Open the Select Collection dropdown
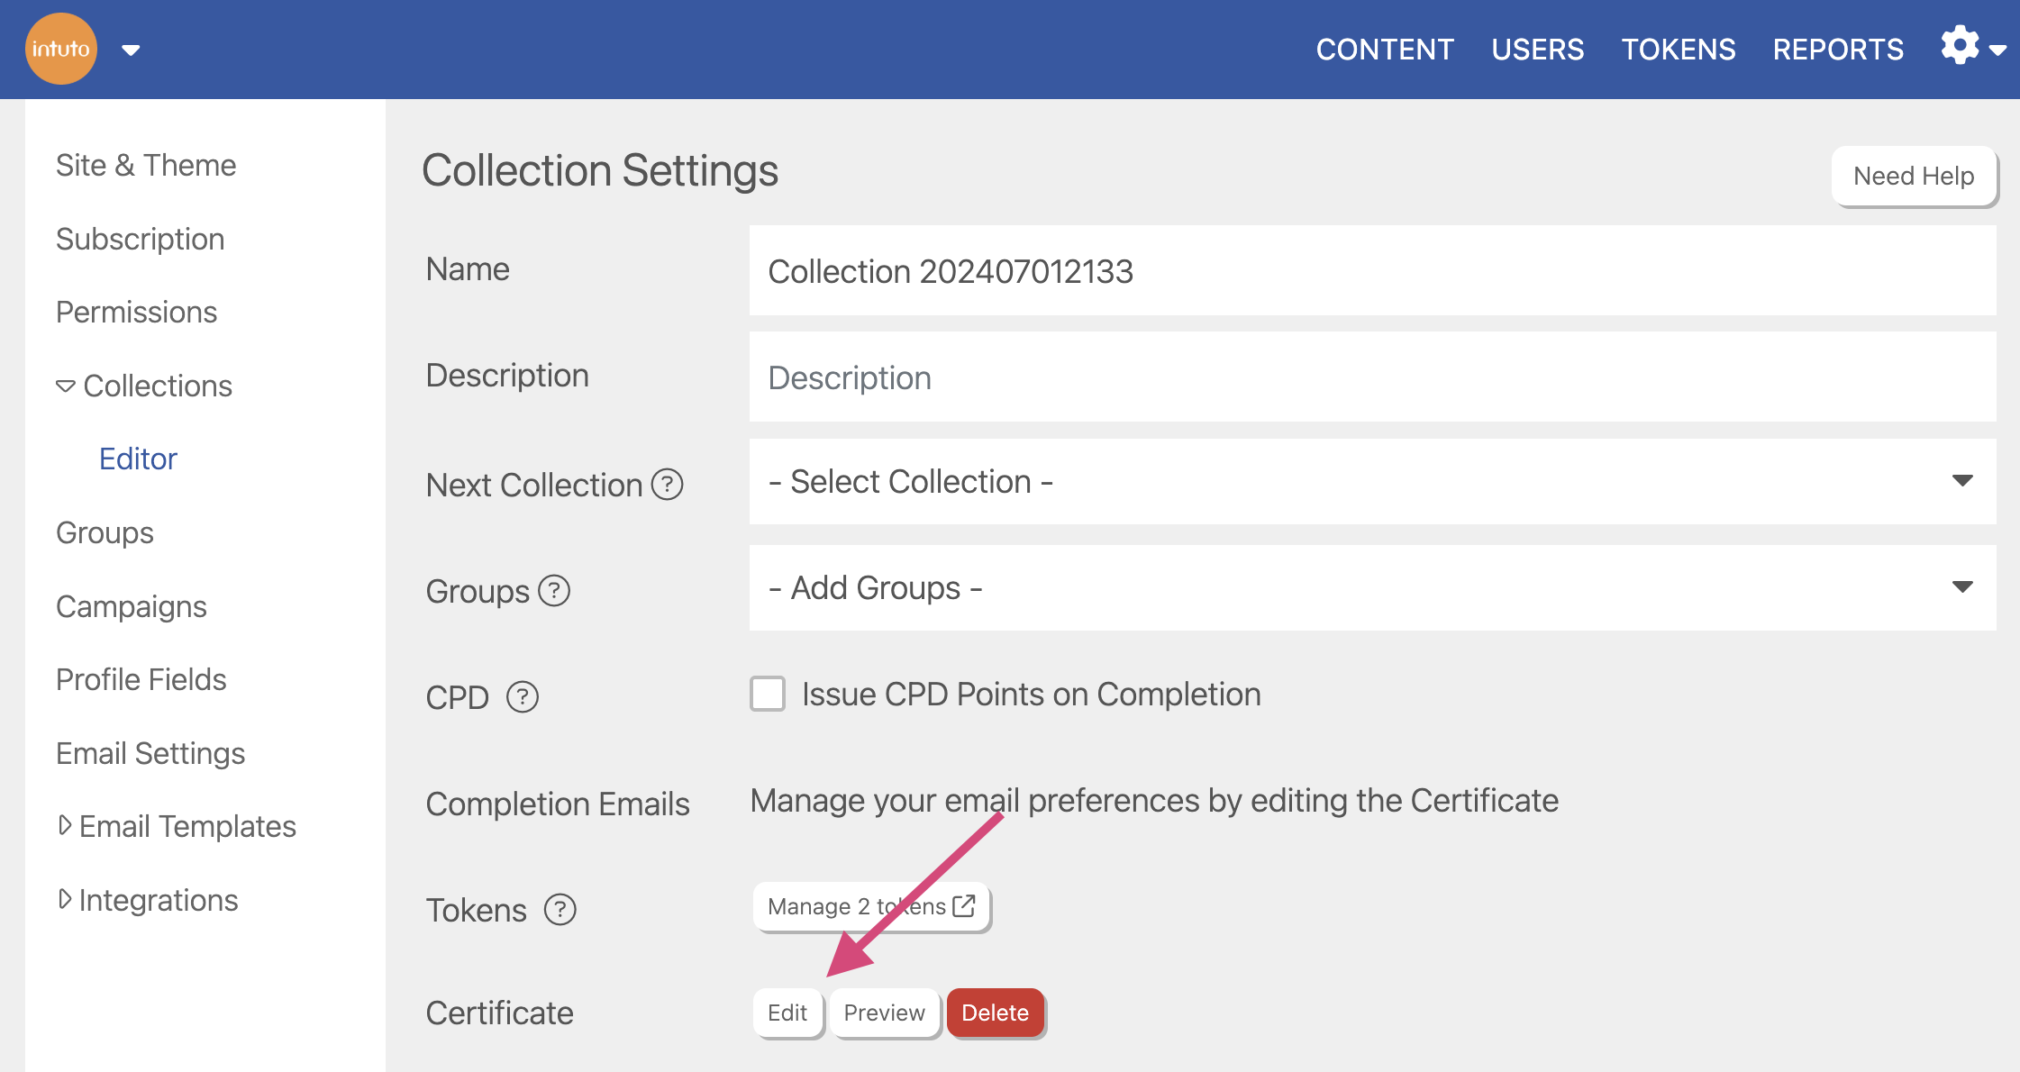 tap(1372, 481)
